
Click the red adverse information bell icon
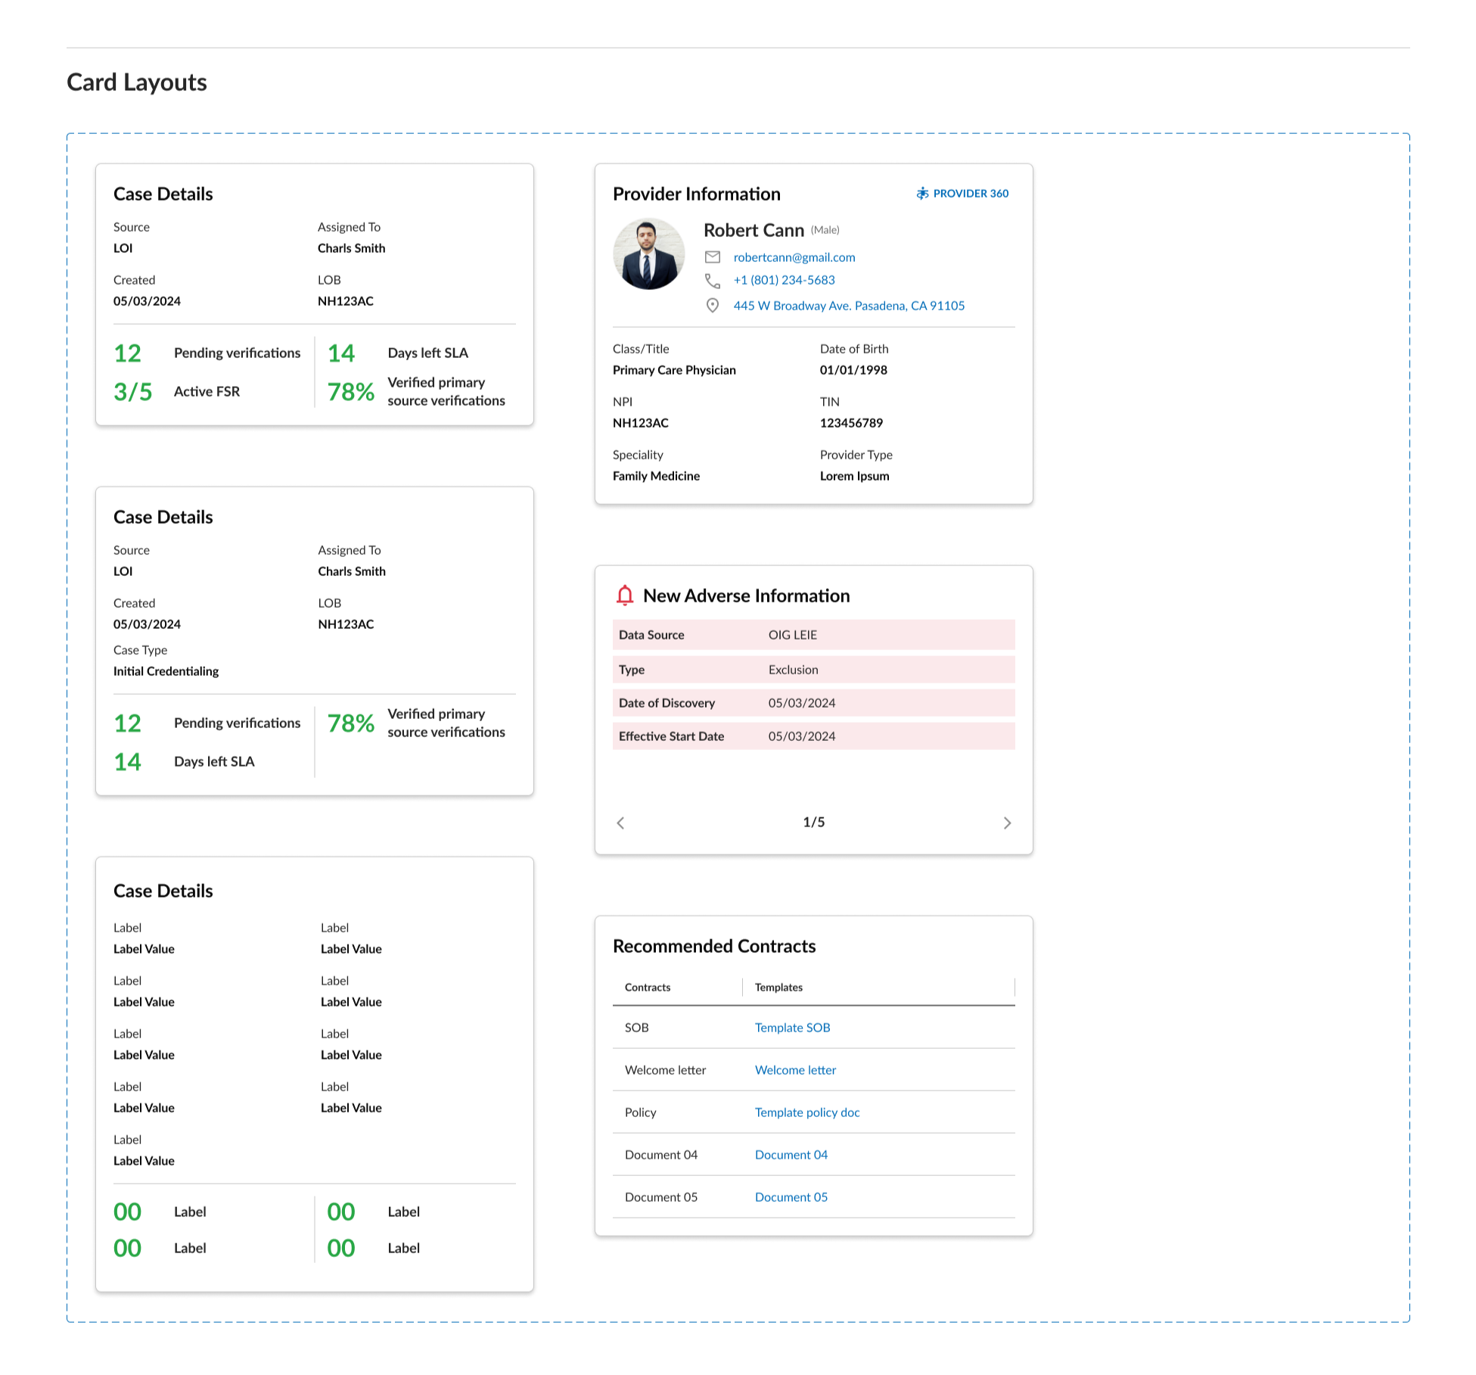point(625,596)
